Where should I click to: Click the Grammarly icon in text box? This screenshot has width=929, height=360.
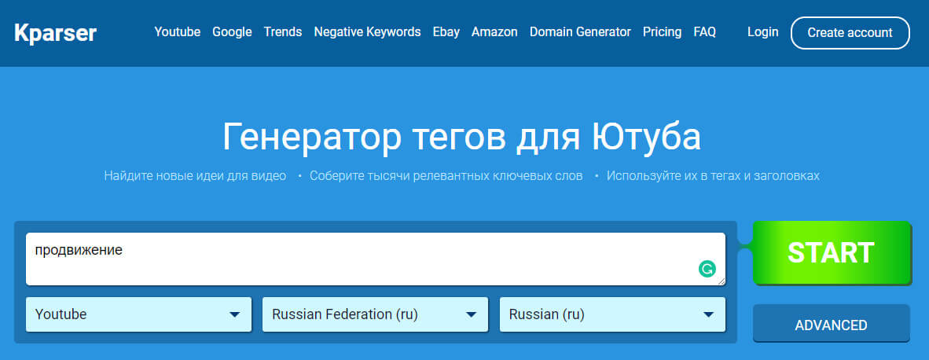pos(707,270)
